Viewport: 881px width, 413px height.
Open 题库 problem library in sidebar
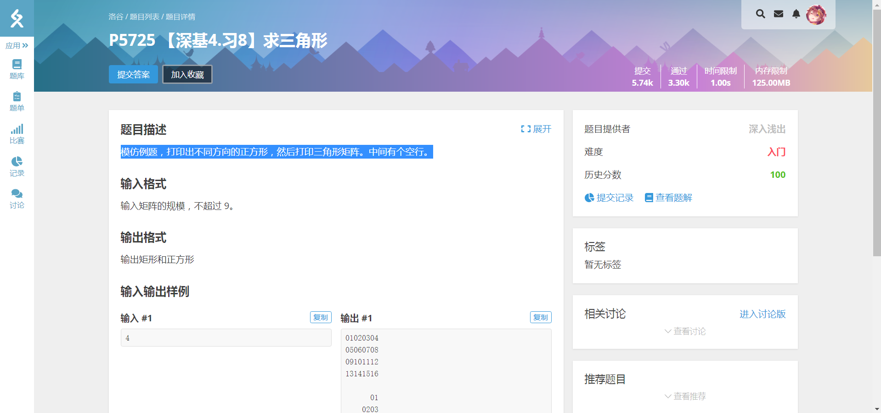17,69
